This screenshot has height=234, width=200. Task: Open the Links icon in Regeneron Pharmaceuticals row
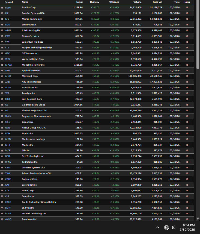(x=187, y=116)
